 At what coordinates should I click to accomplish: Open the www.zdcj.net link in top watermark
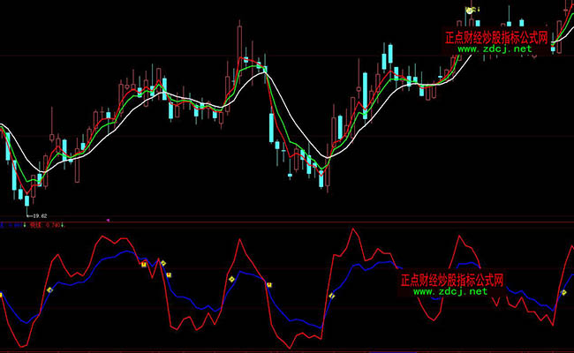tap(495, 49)
